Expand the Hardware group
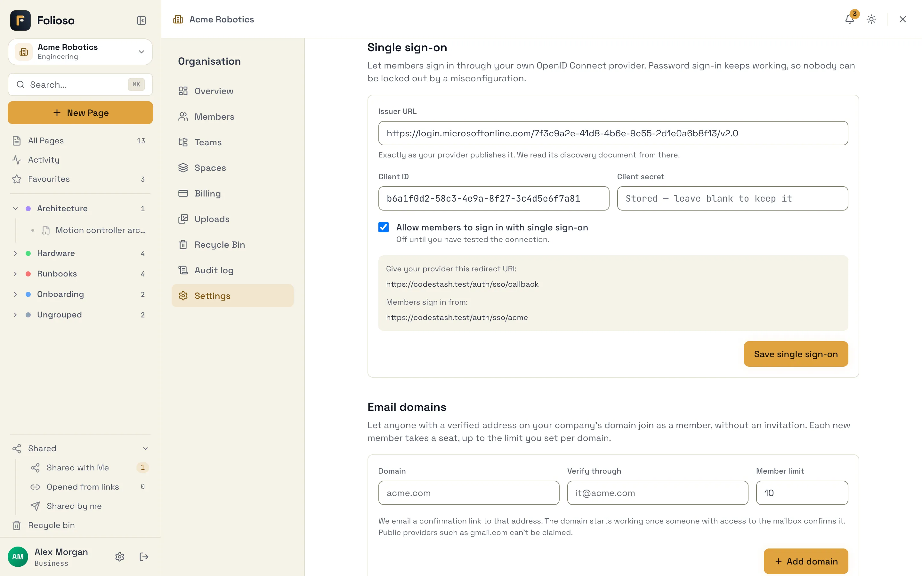Viewport: 922px width, 576px height. [15, 253]
